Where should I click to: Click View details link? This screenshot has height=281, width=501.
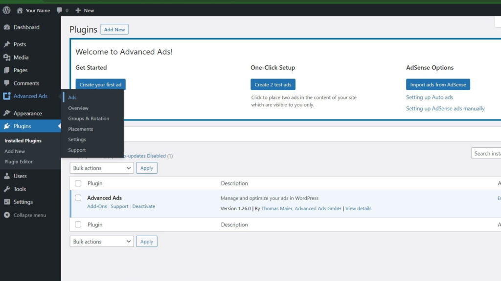(358, 208)
